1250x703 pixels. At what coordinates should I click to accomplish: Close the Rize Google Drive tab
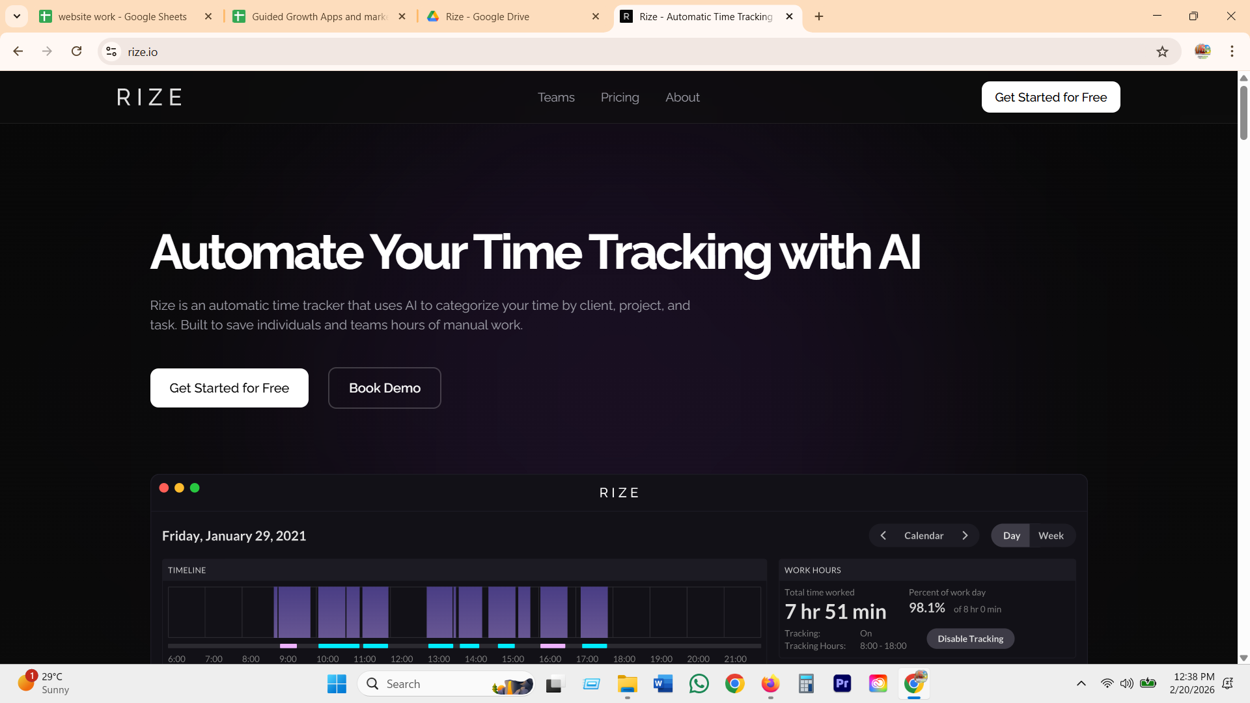coord(596,16)
